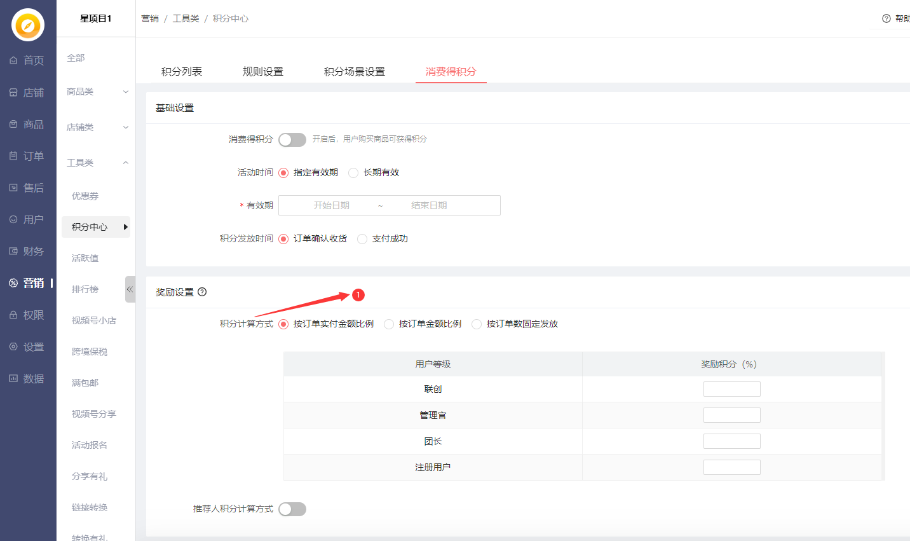910x541 pixels.
Task: Click the compass logo icon
Action: click(x=28, y=25)
